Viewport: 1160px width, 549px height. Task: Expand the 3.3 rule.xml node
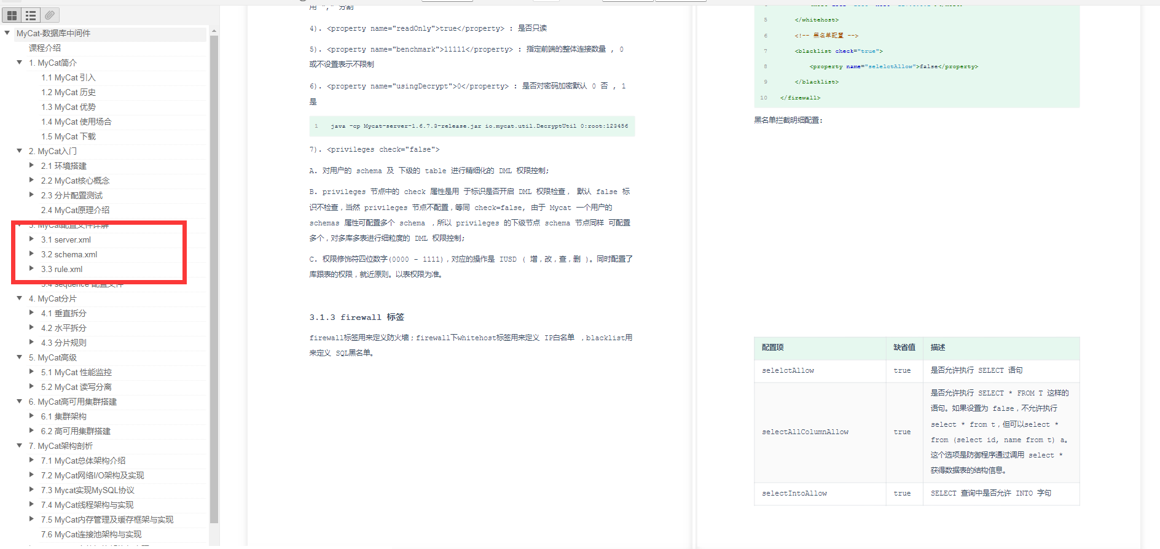[32, 269]
